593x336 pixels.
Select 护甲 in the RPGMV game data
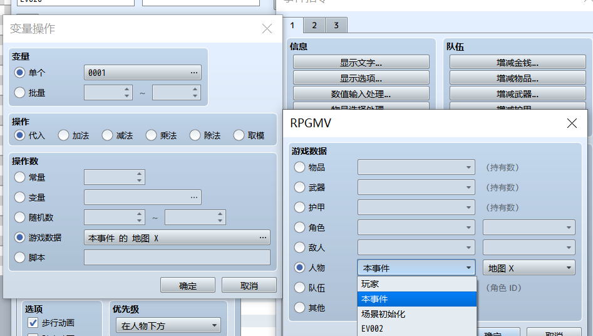coord(299,207)
